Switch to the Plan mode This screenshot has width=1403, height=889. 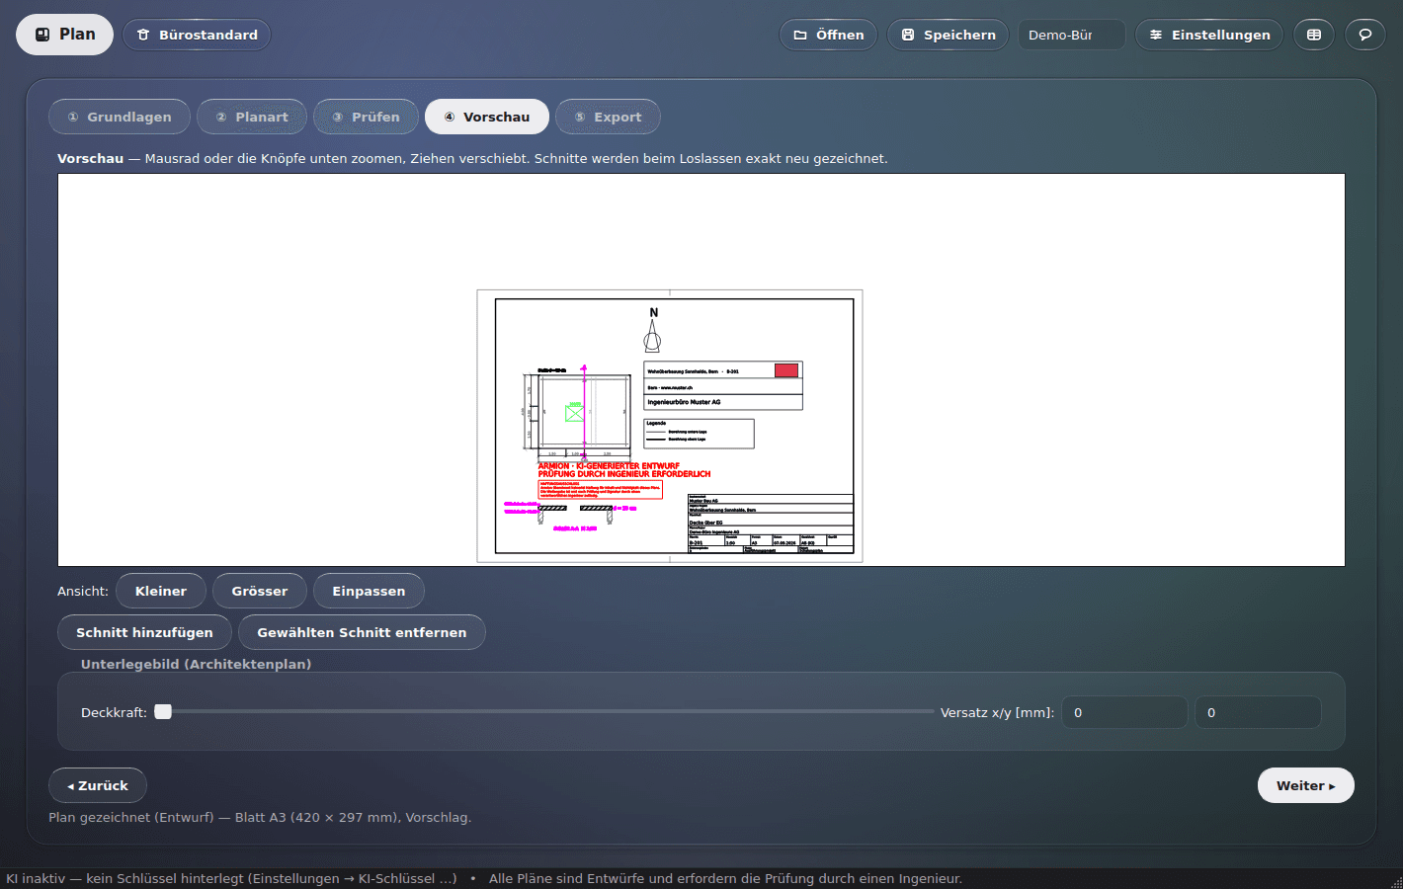pos(65,35)
